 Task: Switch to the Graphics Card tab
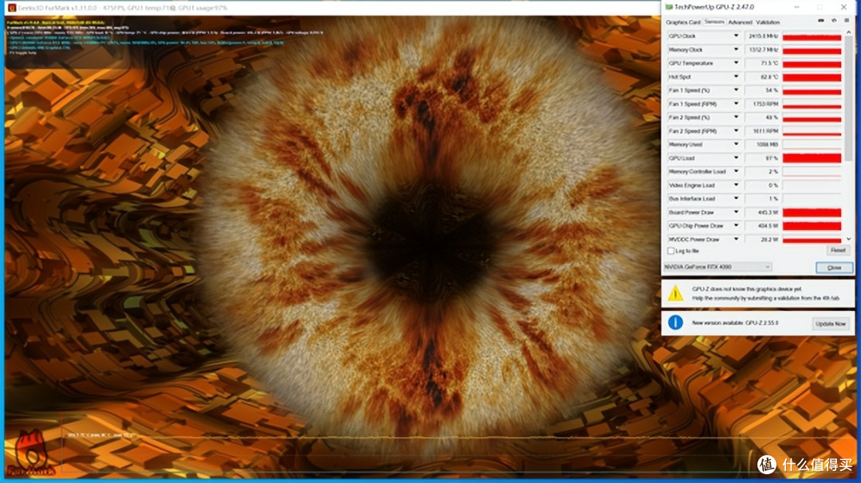coord(683,22)
